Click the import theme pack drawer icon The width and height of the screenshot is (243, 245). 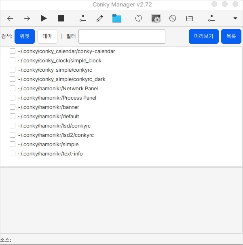pos(190,18)
